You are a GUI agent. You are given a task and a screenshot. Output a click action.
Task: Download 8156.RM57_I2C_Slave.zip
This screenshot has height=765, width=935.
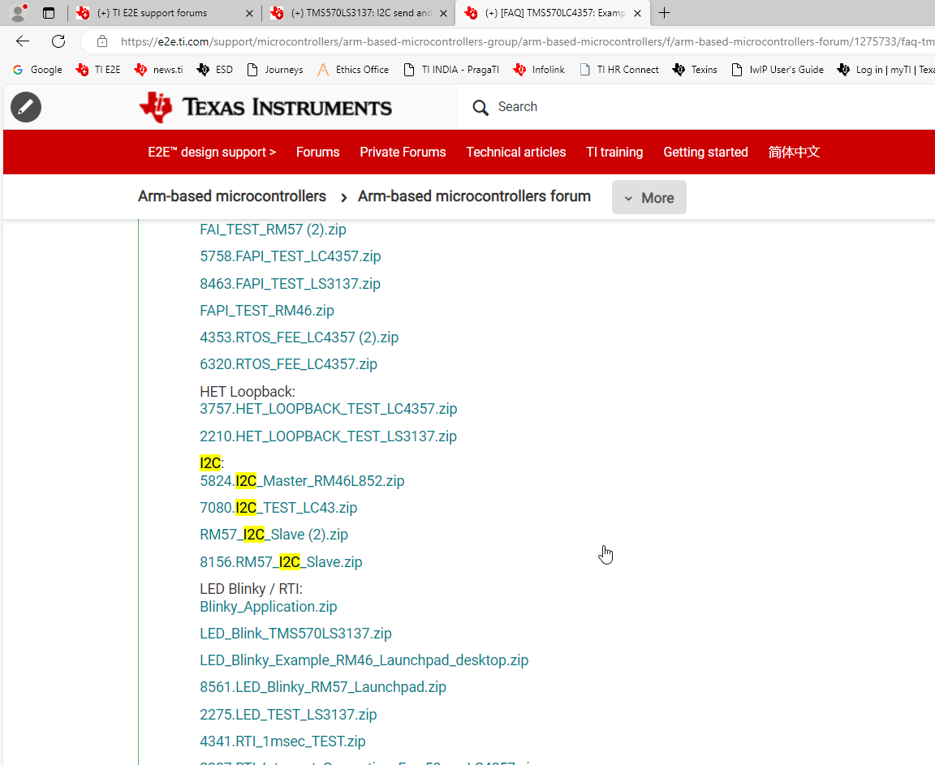click(x=281, y=562)
